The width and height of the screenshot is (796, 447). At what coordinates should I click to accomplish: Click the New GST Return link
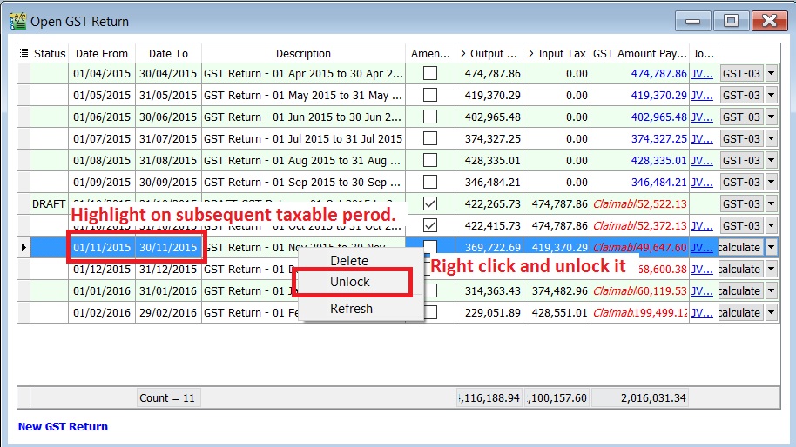[63, 426]
